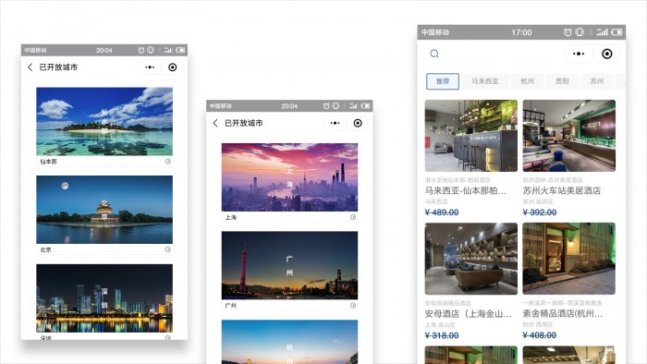Select the 杭州 tab
647x364 pixels.
528,81
